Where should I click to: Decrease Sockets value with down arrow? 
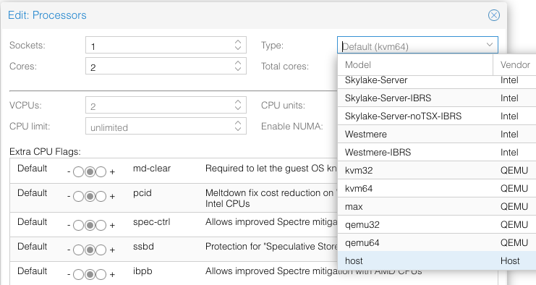coord(238,48)
